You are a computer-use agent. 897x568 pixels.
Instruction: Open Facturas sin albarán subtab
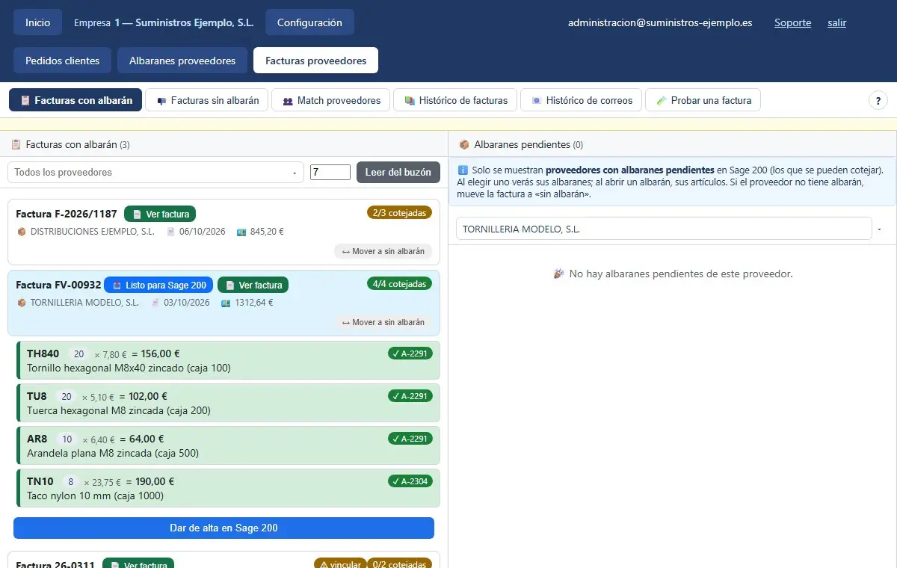click(207, 100)
